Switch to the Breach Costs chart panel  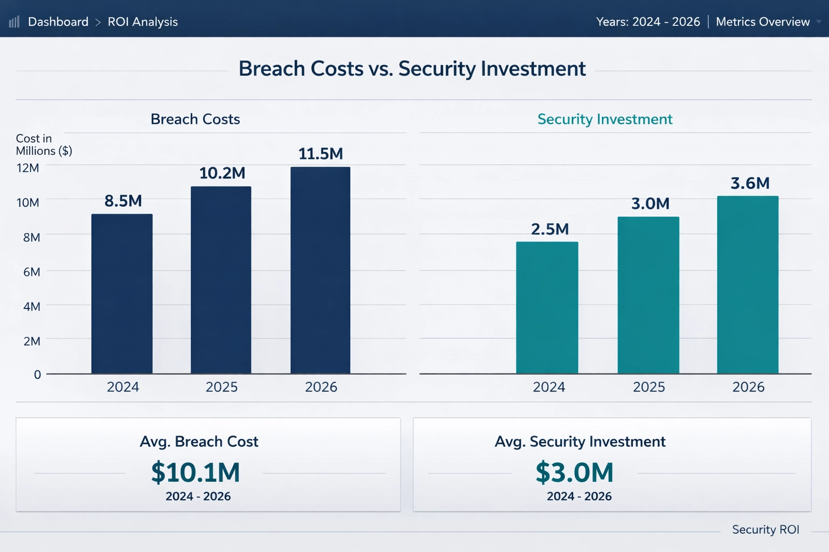(x=195, y=119)
